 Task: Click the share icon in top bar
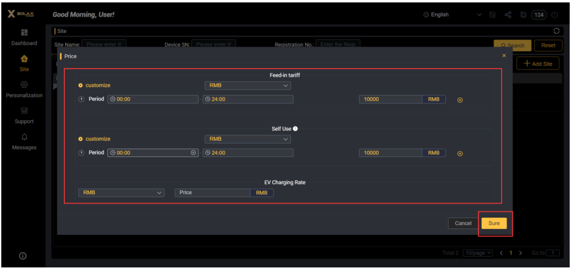click(508, 15)
